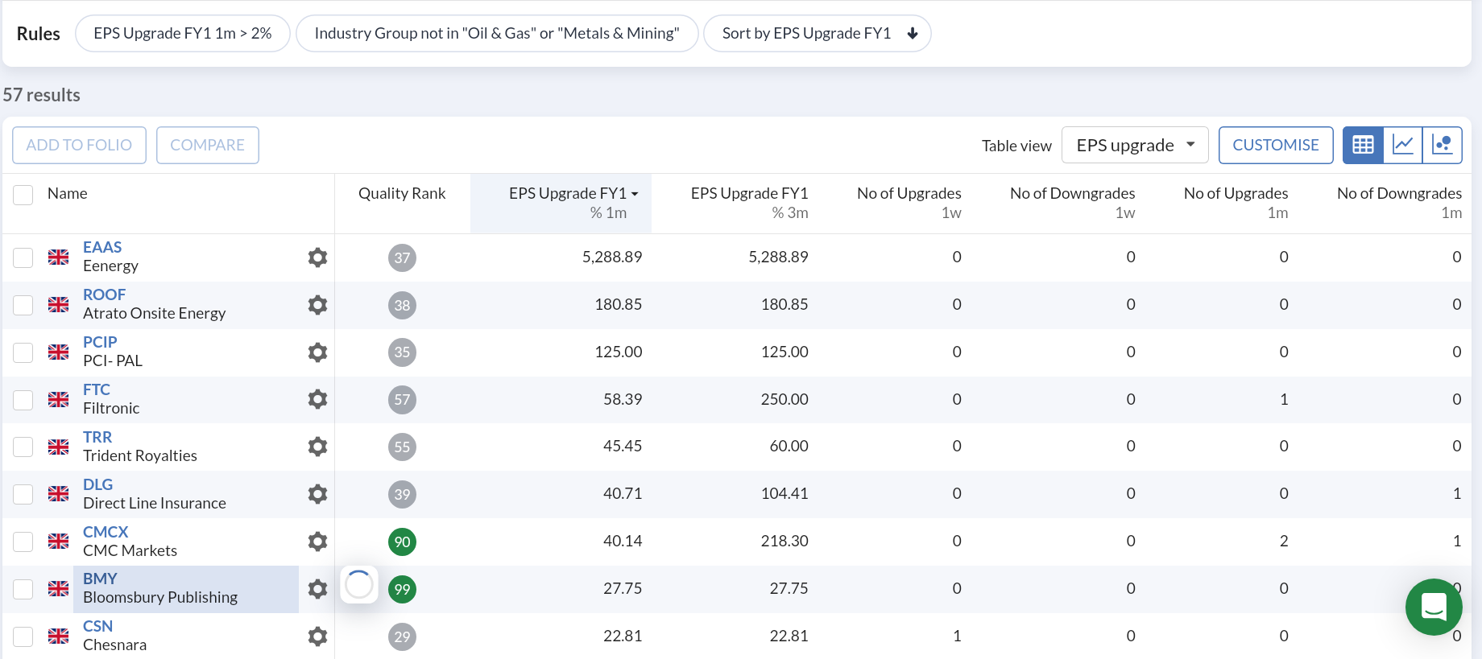Tick the checkbox for EAAS Eenergy
Image resolution: width=1482 pixels, height=659 pixels.
(x=23, y=257)
